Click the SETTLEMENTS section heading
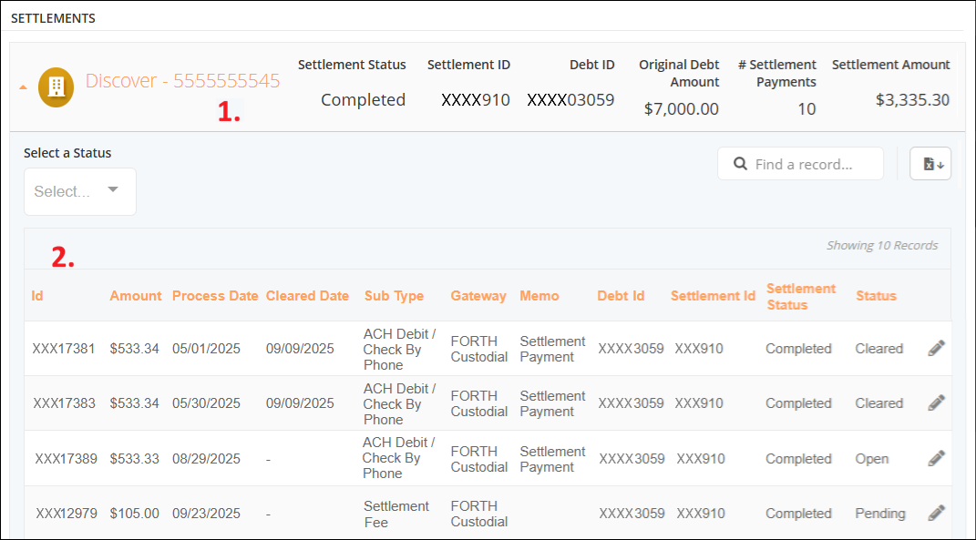Image resolution: width=976 pixels, height=540 pixels. tap(54, 18)
